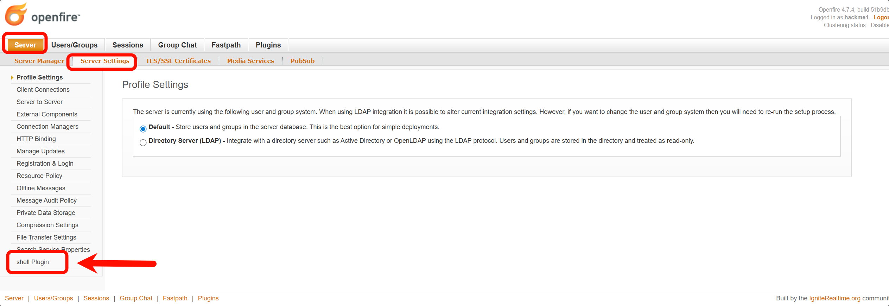889x306 pixels.
Task: Open TLS/SSL Certificates section
Action: (178, 61)
